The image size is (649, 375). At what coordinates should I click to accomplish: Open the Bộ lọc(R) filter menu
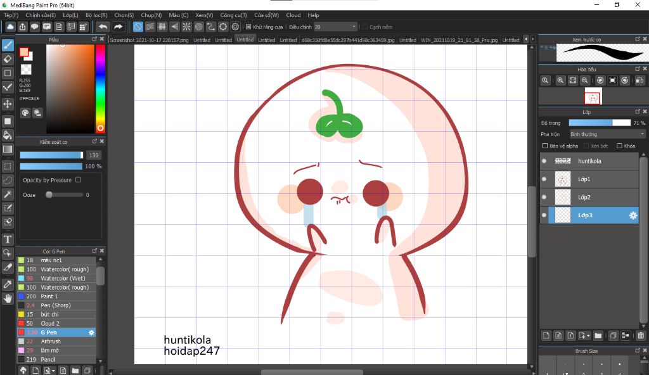click(96, 15)
